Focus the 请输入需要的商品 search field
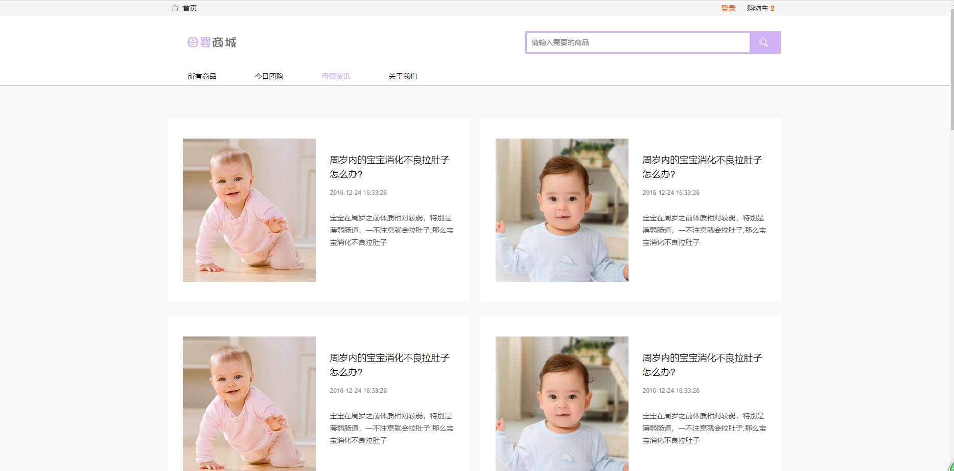 pos(638,42)
